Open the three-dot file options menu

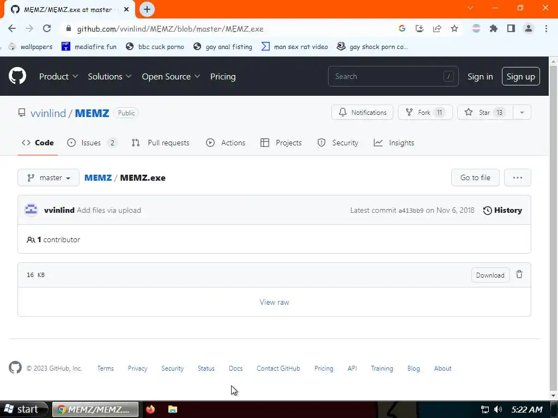[x=518, y=178]
